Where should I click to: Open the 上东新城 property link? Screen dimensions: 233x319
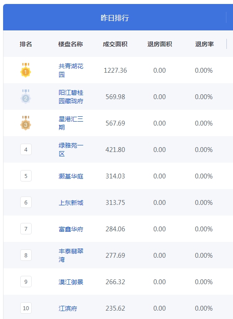[71, 203]
